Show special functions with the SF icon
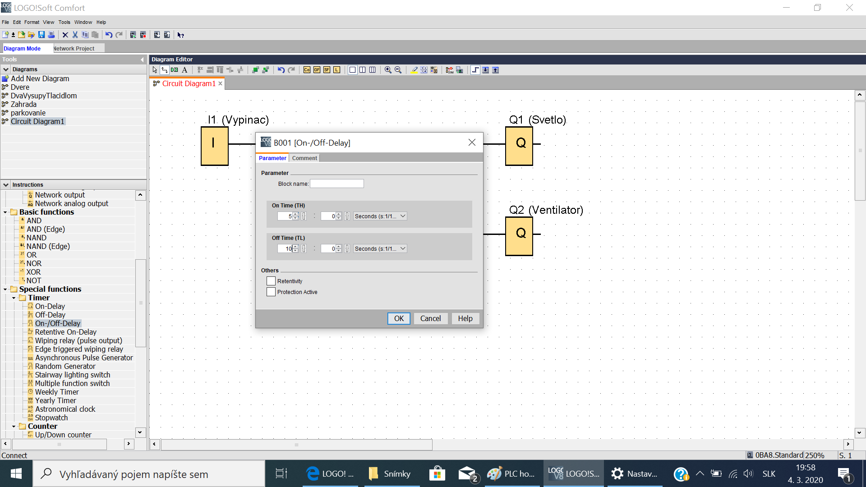The width and height of the screenshot is (866, 487). click(x=327, y=70)
